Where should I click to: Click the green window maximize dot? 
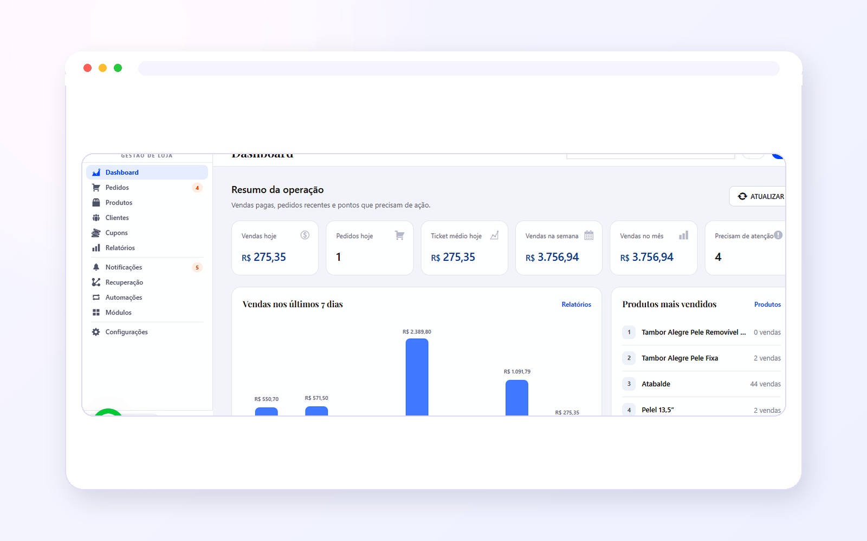click(x=118, y=68)
